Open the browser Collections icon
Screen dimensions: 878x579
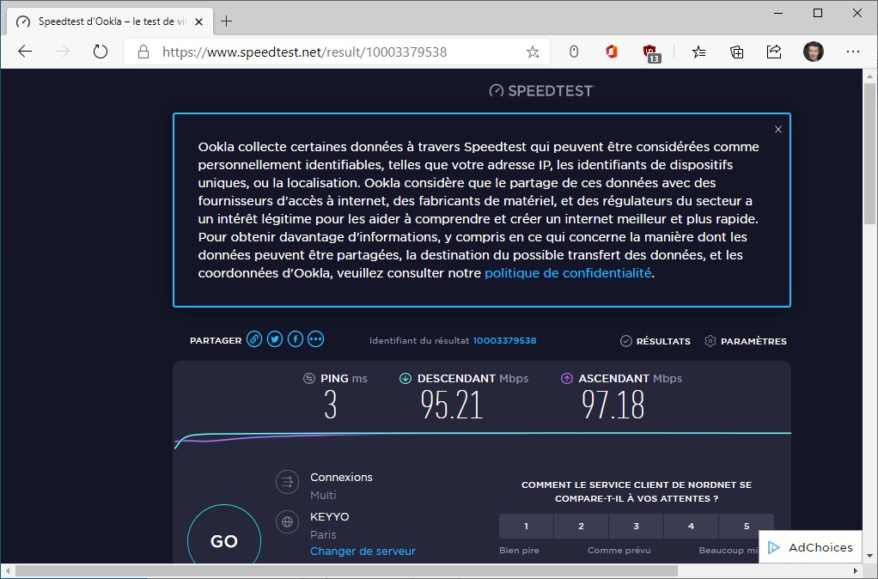pos(736,52)
